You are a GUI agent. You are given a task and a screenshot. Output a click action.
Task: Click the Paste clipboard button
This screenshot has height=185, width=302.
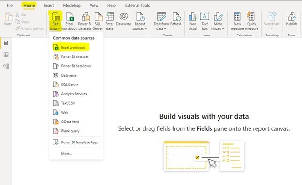pos(8,19)
